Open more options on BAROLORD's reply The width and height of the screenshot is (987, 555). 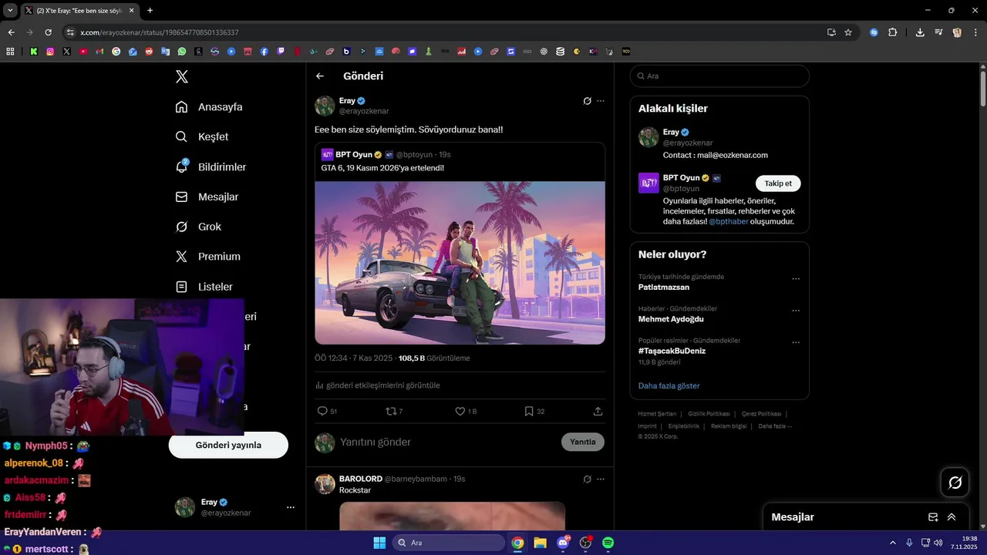pos(601,479)
